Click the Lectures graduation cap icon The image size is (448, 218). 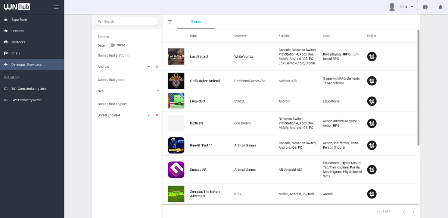coord(6,31)
